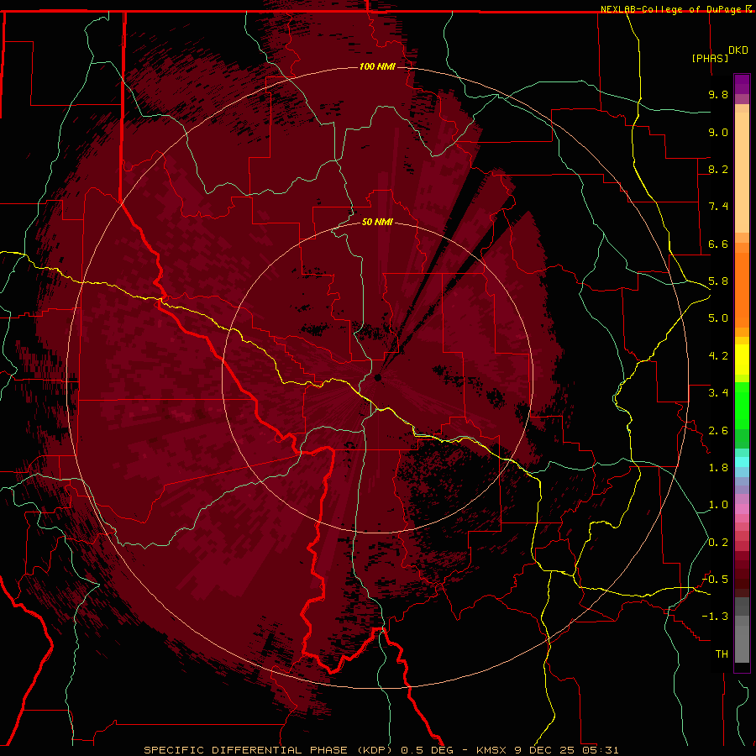756x756 pixels.
Task: Click the 50 NMI range ring label
Action: 377,222
